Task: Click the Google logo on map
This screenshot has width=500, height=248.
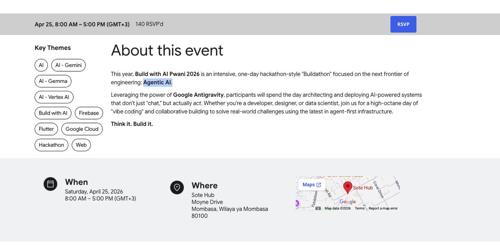Action: (348, 202)
